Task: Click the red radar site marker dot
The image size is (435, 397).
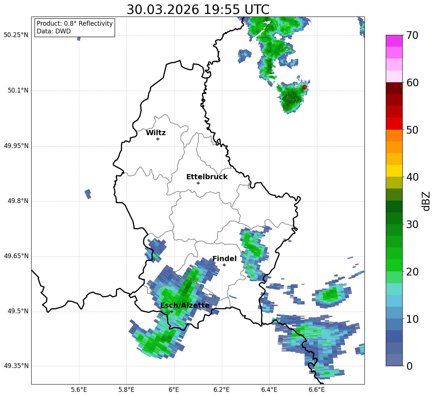Action: coord(304,87)
